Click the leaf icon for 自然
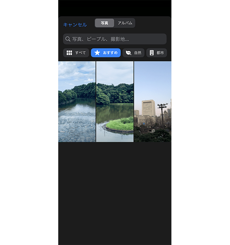The width and height of the screenshot is (230, 245). pos(128,53)
